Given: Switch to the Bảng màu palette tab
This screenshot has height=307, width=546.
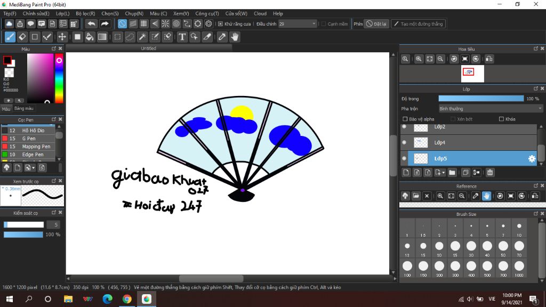Looking at the screenshot, I should coord(23,109).
